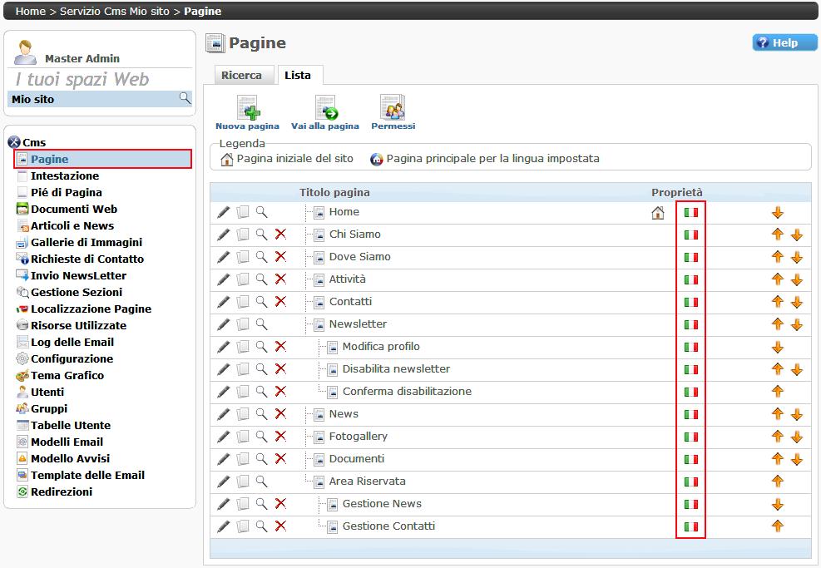821x568 pixels.
Task: Preview the Attività page using magnifier icon
Action: point(261,279)
